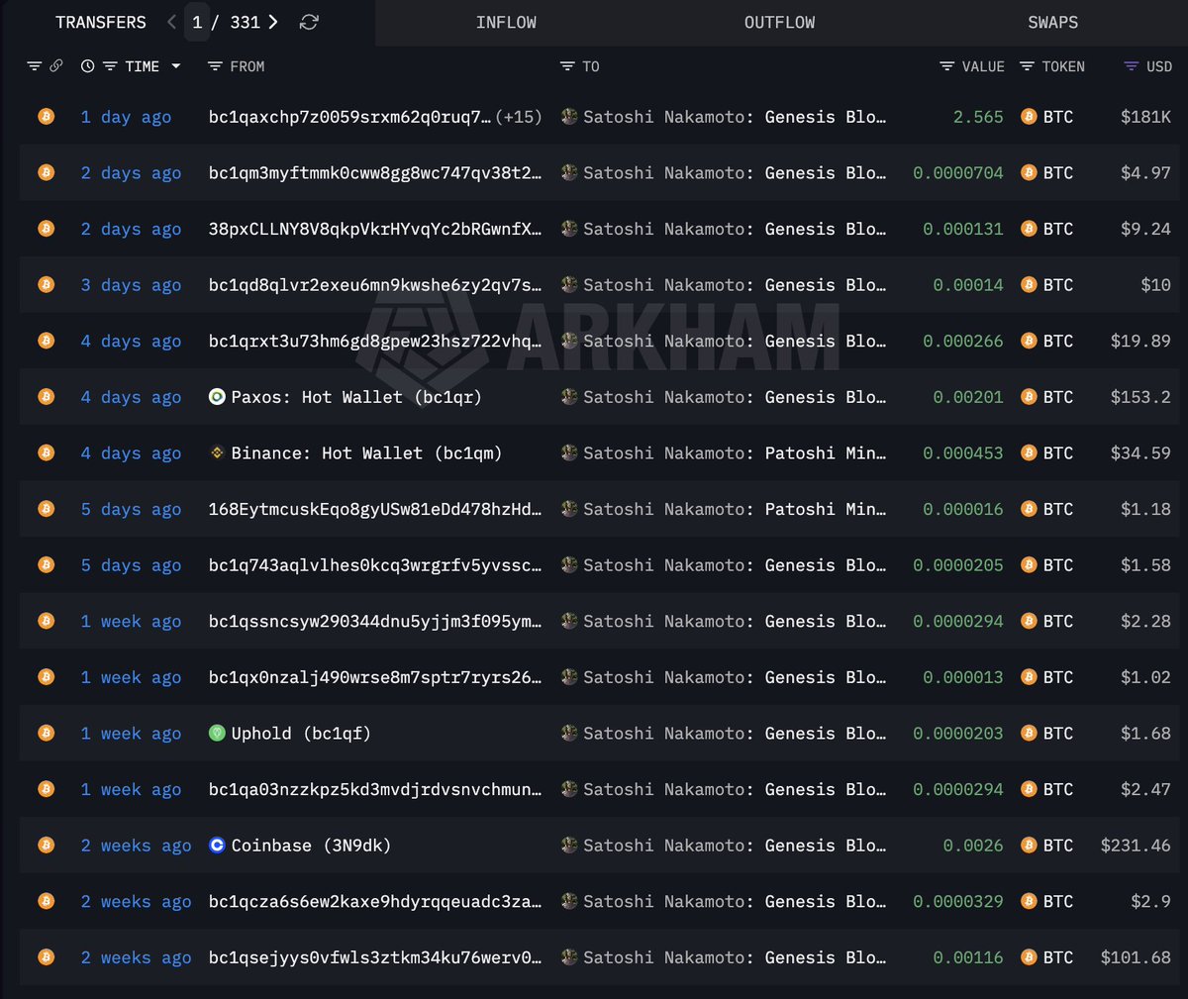
Task: Open Coinbase (3N9dk) entity
Action: [x=311, y=846]
